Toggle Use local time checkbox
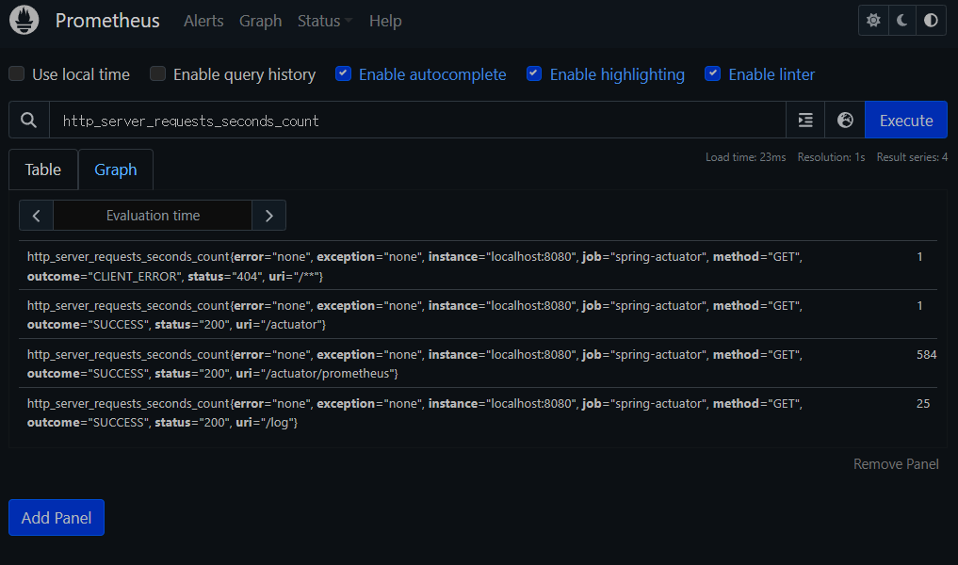The height and width of the screenshot is (565, 958). (17, 73)
